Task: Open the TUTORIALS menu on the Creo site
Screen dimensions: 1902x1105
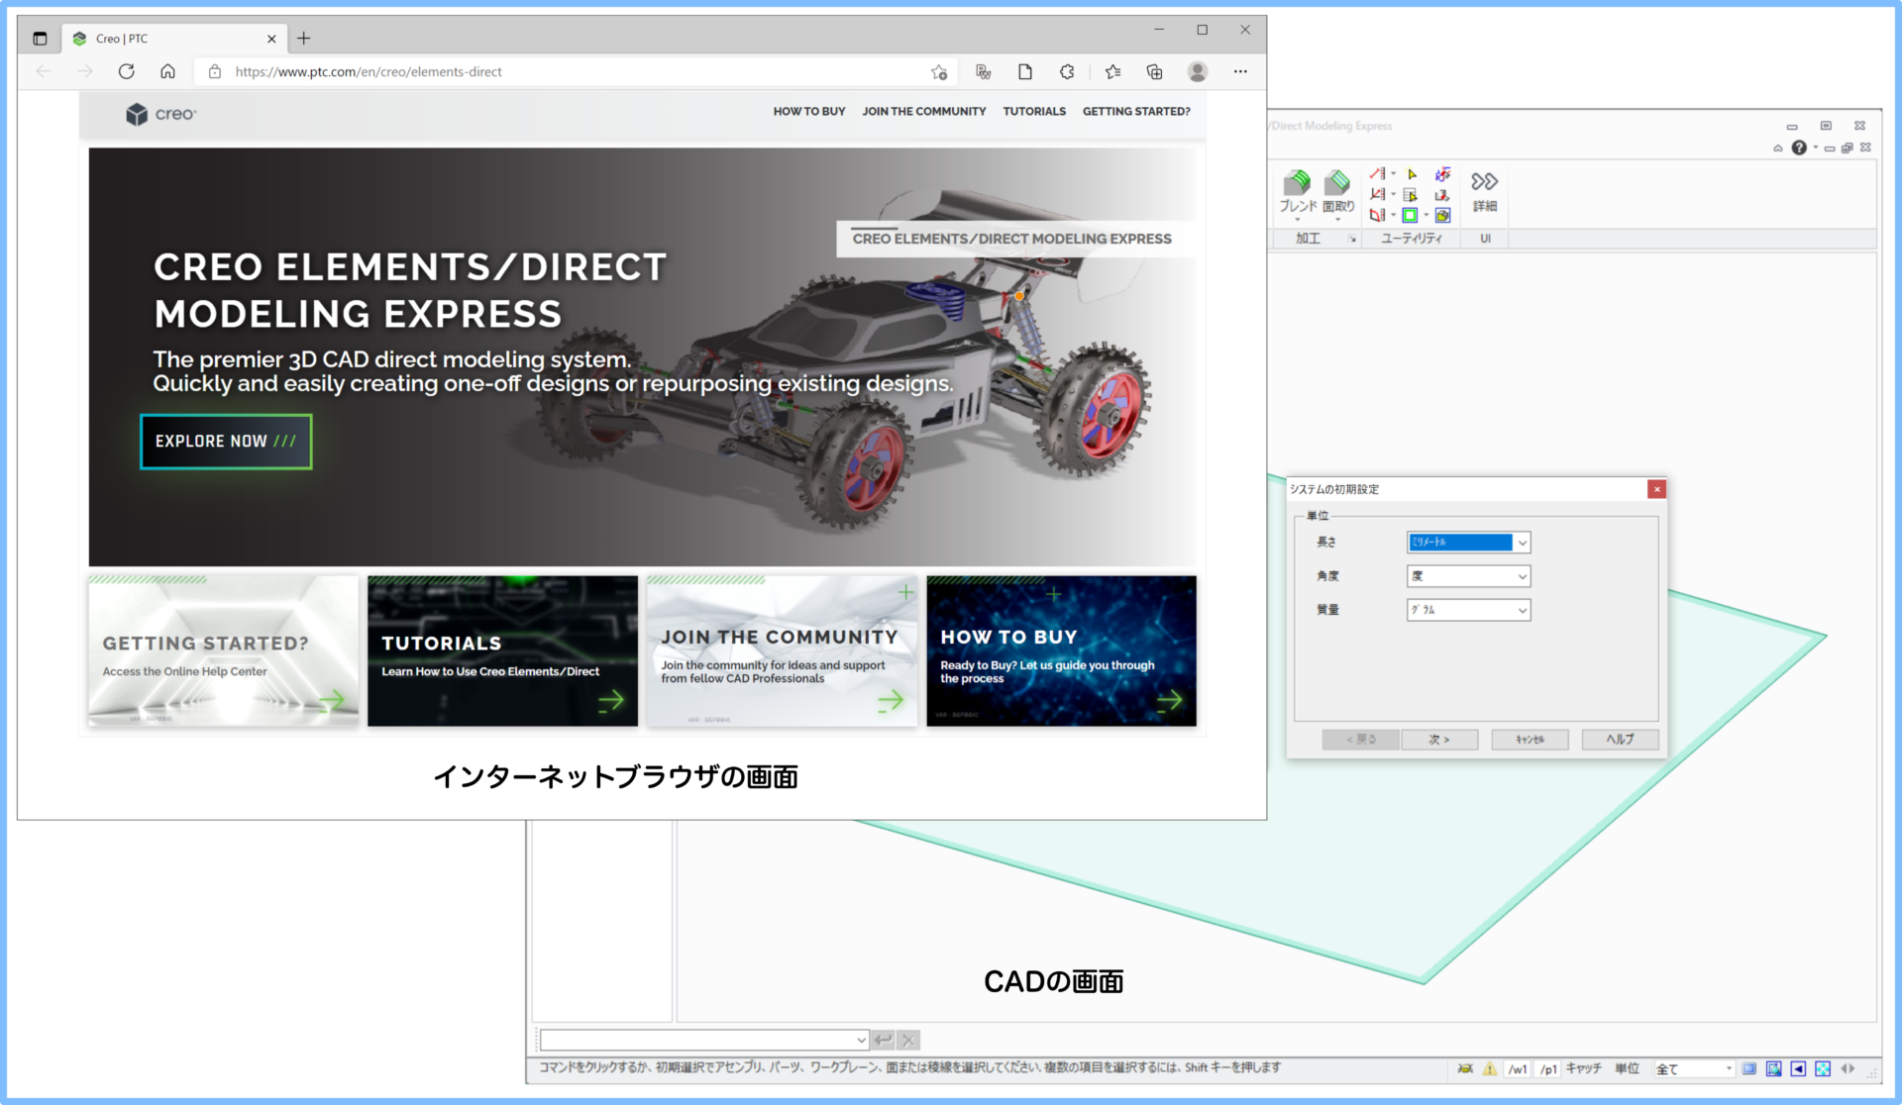Action: point(1034,111)
